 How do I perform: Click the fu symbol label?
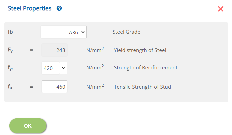[x=10, y=87]
